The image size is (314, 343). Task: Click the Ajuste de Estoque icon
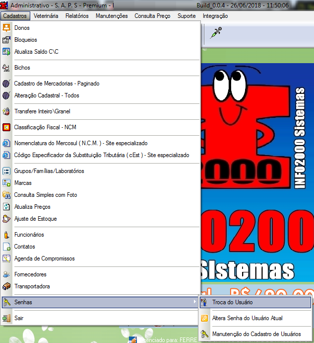(6, 219)
